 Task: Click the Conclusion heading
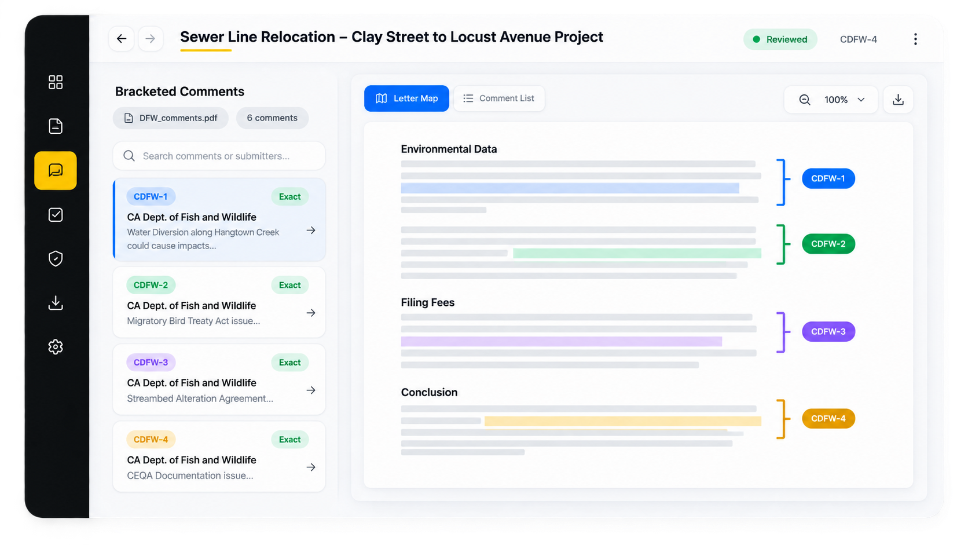pyautogui.click(x=429, y=392)
